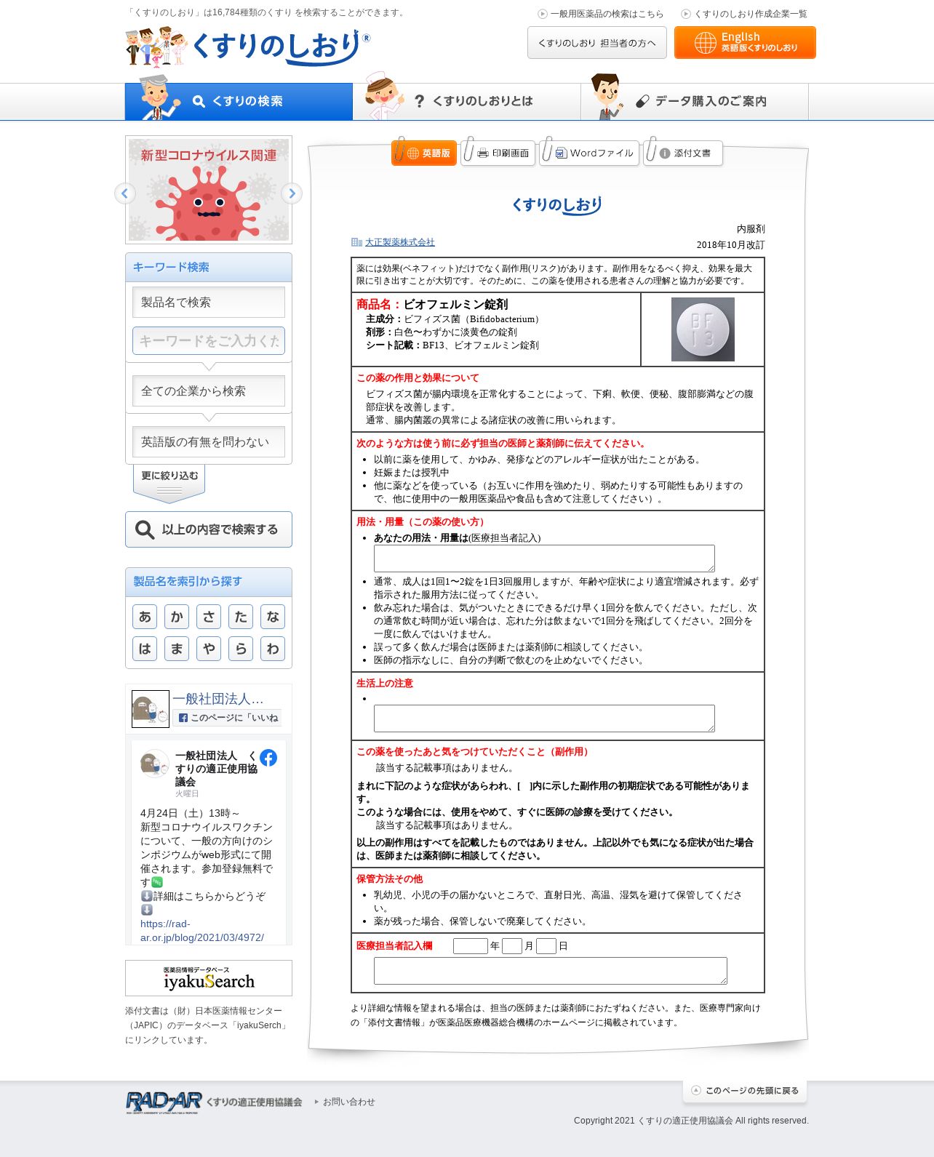Viewport: 934px width, 1157px height.
Task: Select the は index button
Action: 145,649
